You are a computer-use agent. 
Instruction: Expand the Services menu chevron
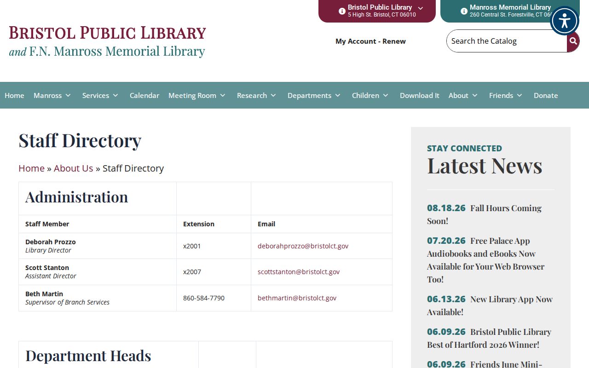click(115, 95)
